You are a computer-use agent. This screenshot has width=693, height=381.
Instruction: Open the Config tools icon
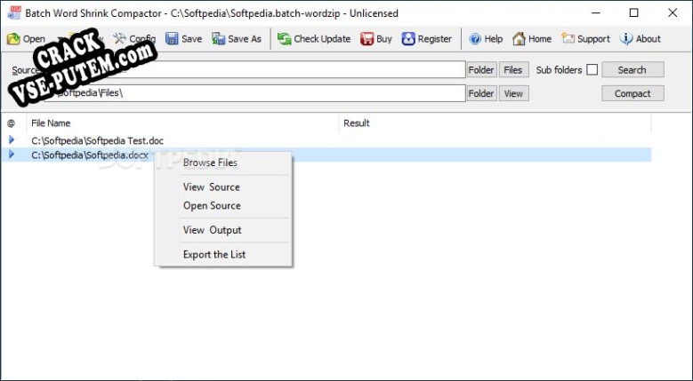[x=119, y=39]
